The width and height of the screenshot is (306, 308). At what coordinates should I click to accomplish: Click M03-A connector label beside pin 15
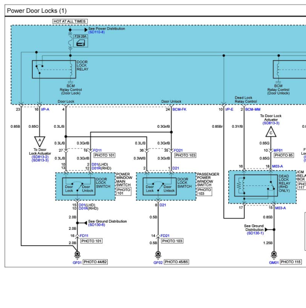click(280, 208)
